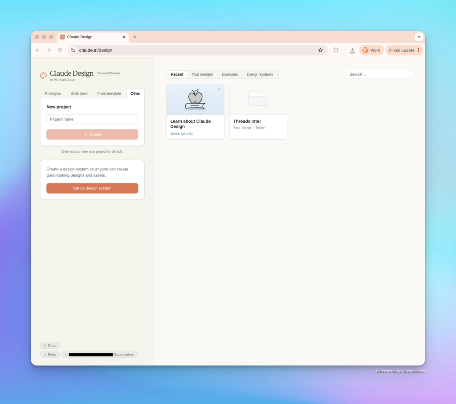
Task: Open the browser tab search chevron
Action: click(x=419, y=36)
